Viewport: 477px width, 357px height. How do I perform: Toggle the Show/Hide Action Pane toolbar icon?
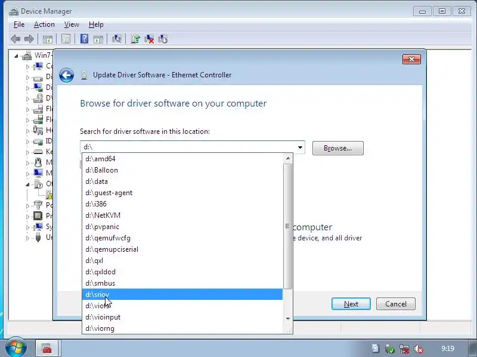click(98, 39)
